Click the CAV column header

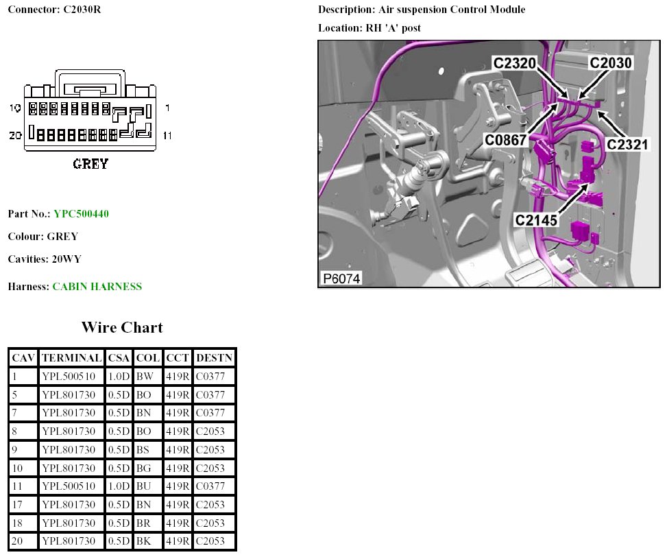click(23, 358)
